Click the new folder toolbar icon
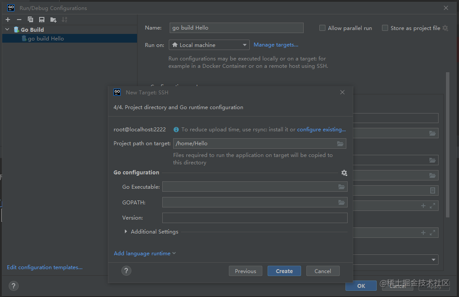 tap(53, 20)
